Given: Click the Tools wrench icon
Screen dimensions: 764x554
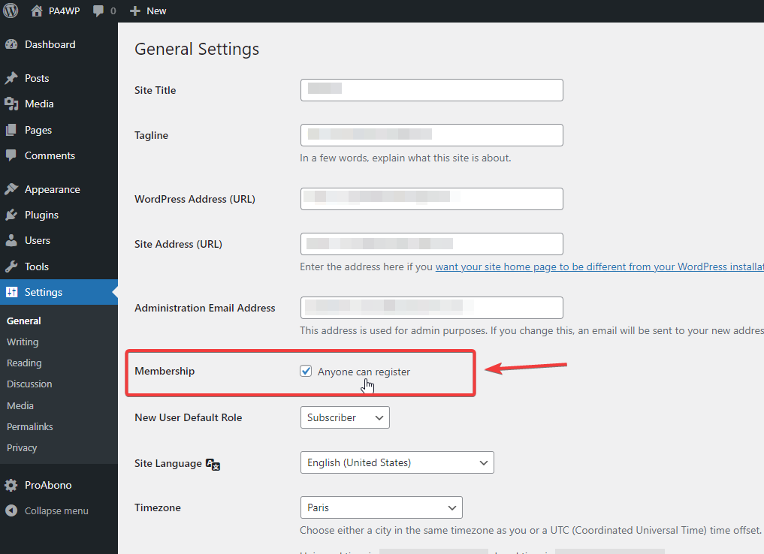Looking at the screenshot, I should point(11,266).
